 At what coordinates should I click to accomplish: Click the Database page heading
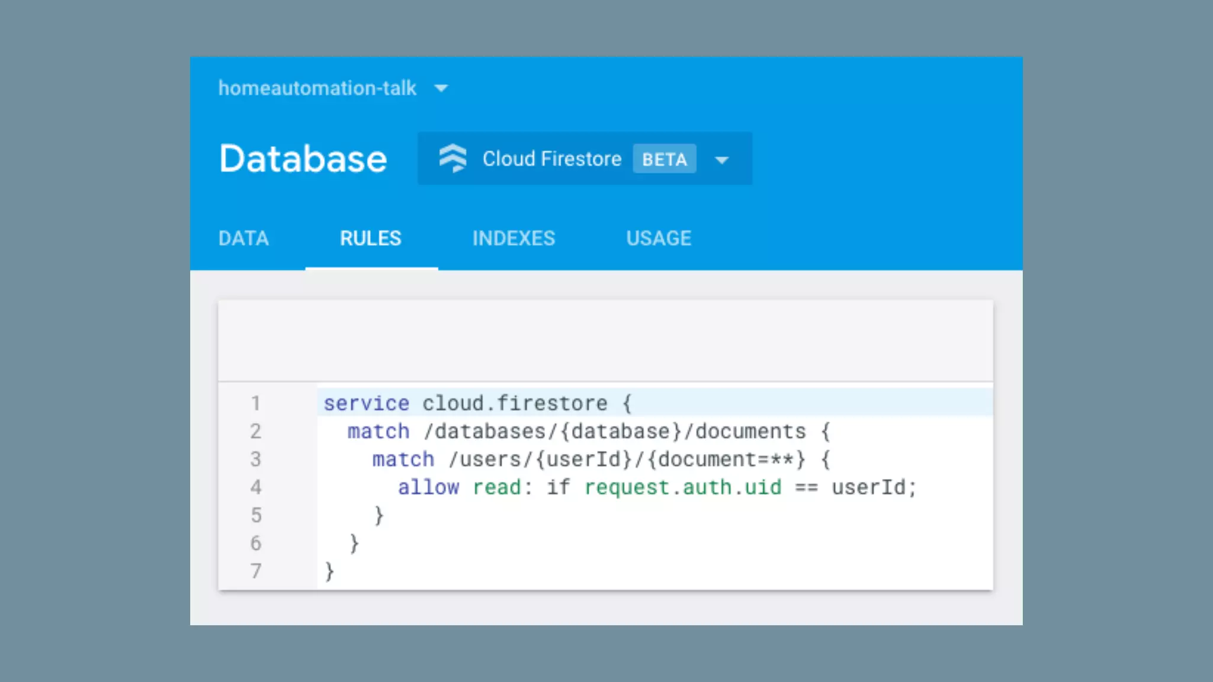303,159
